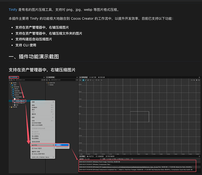This screenshot has height=175, width=202.
Task: Collapse the assets root folder
Action: point(10,83)
